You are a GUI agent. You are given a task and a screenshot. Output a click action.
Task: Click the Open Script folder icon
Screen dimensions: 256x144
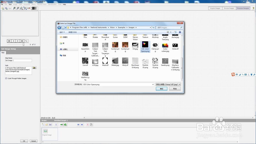point(47,124)
